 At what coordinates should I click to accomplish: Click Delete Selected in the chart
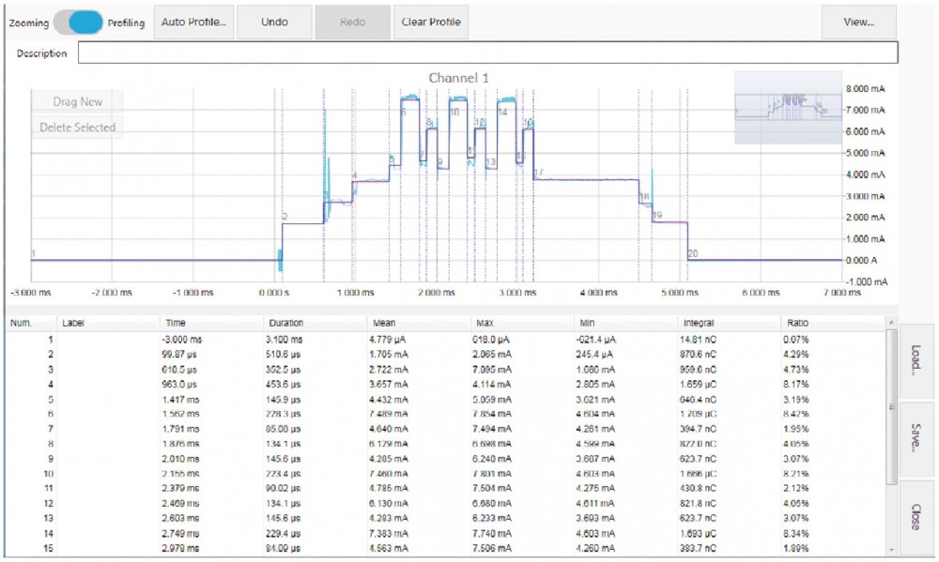pyautogui.click(x=77, y=127)
